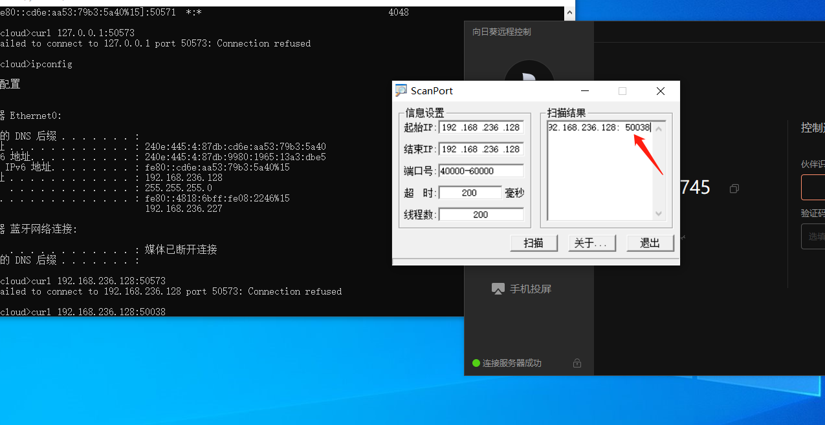Viewport: 825px width, 425px height.
Task: Click the 扫描 button in ScanPort
Action: click(x=534, y=243)
